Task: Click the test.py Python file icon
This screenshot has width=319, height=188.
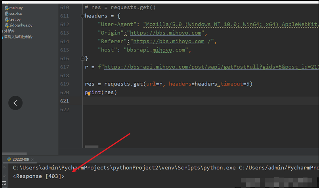Action: click(6, 19)
